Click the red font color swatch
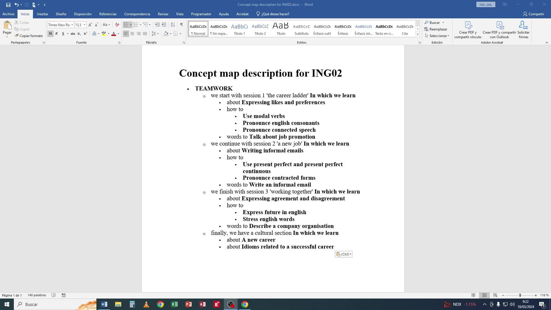The height and width of the screenshot is (310, 551). coord(114,34)
